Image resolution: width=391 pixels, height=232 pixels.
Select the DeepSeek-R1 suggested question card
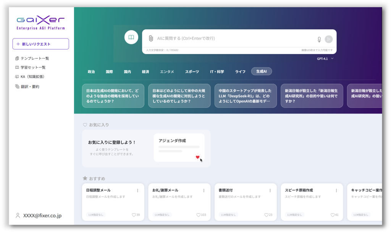pos(246,96)
